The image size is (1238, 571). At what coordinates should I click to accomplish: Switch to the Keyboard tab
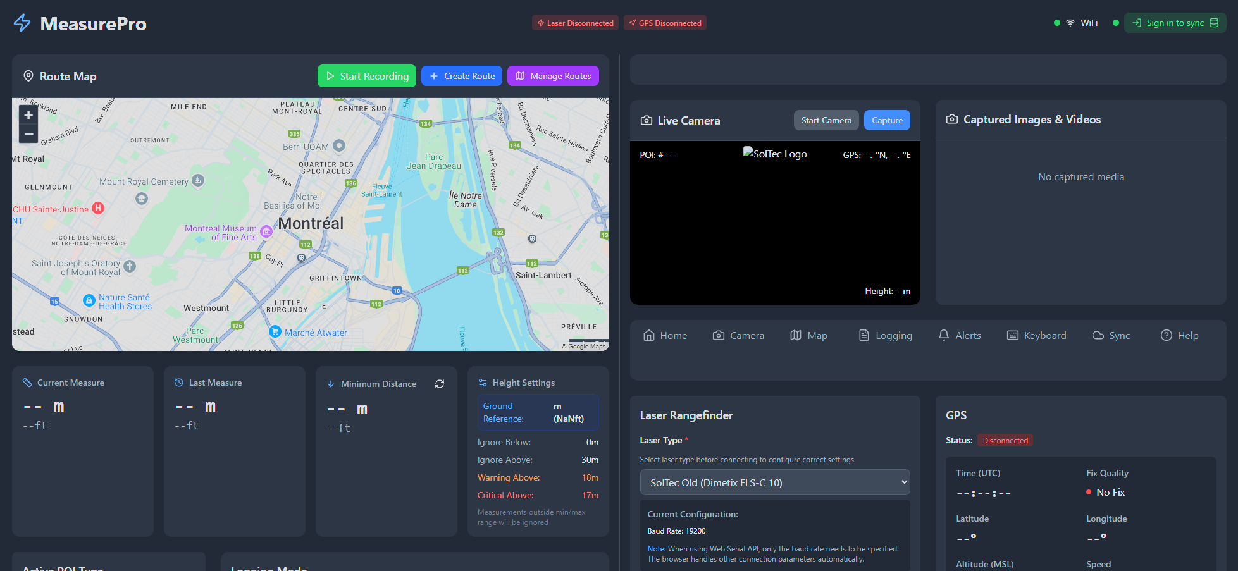pyautogui.click(x=1036, y=335)
